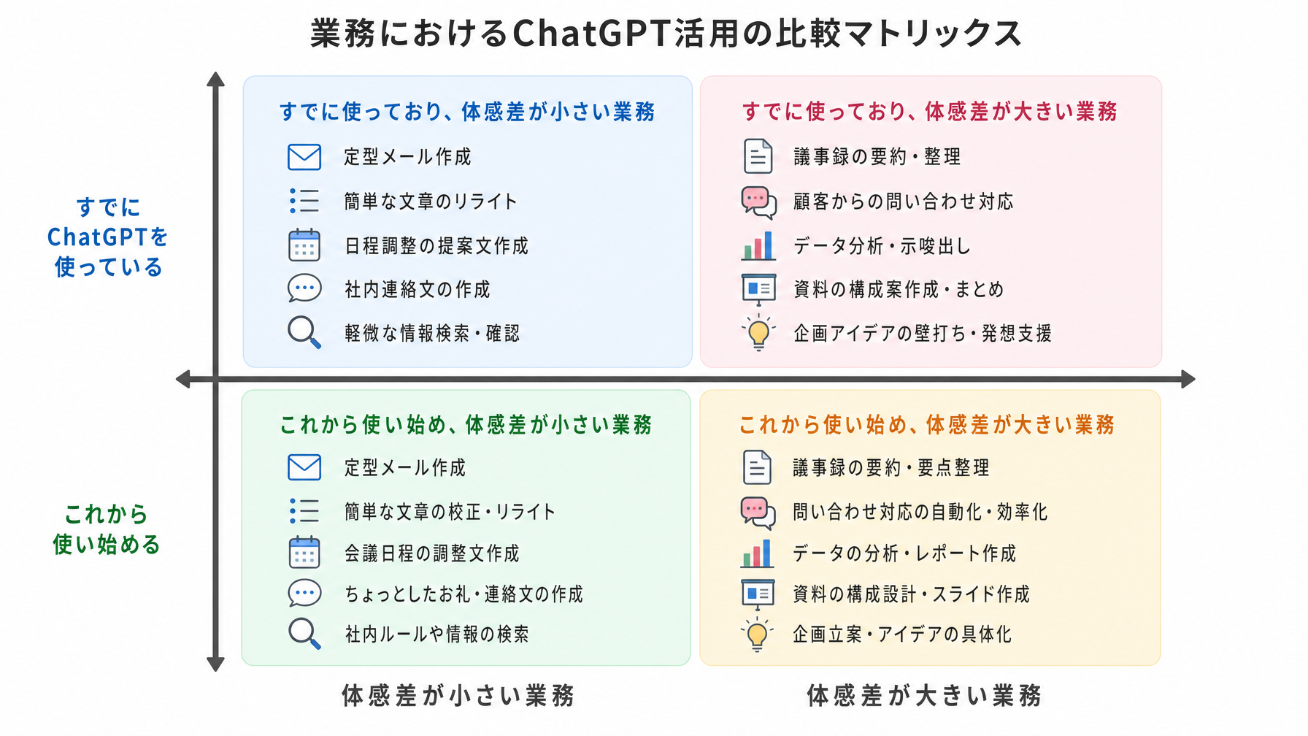Click the bar chart icon beside データ分析・示唆出し
The image size is (1308, 736).
(758, 246)
